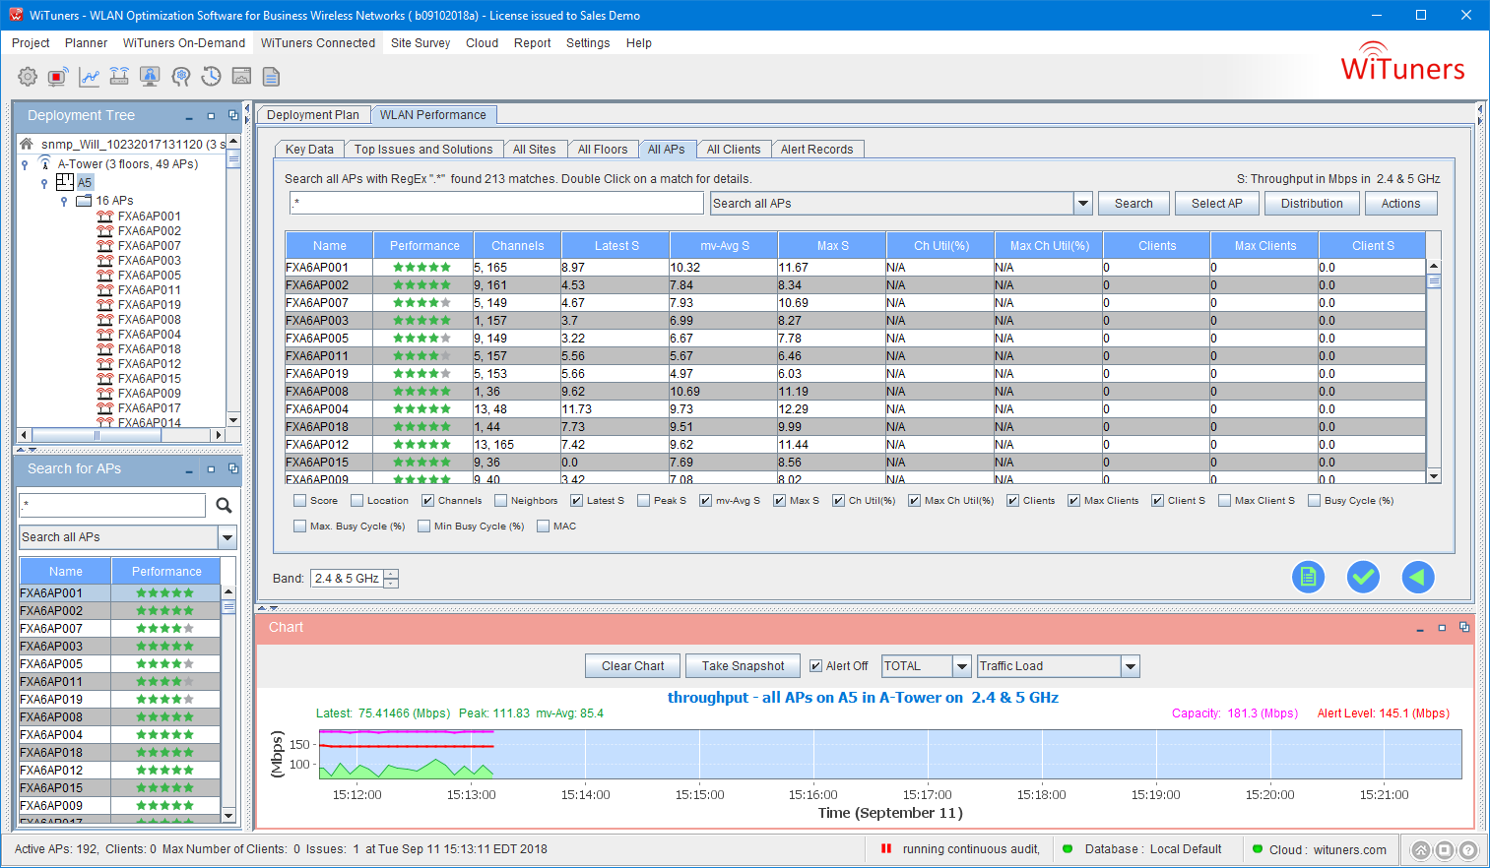Open the main Search all APs dropdown
Screen dimensions: 1490x868
(1083, 204)
